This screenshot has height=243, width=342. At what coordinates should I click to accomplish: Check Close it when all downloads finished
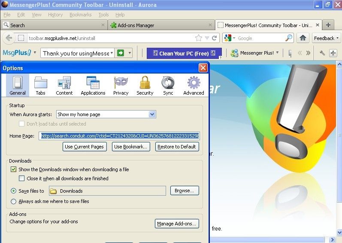(21, 178)
